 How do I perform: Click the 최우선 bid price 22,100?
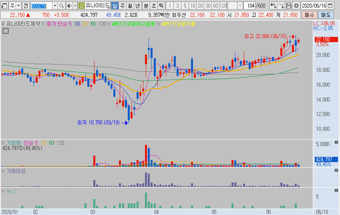pyautogui.click(x=217, y=15)
